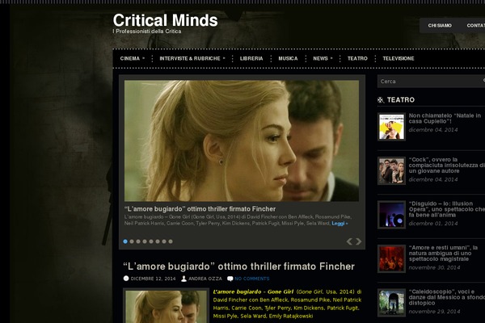Click the Leggi » read more link
Image resolution: width=485 pixels, height=323 pixels.
339,223
